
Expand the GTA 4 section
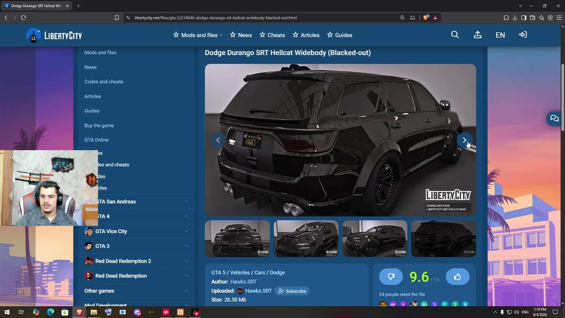tap(136, 216)
